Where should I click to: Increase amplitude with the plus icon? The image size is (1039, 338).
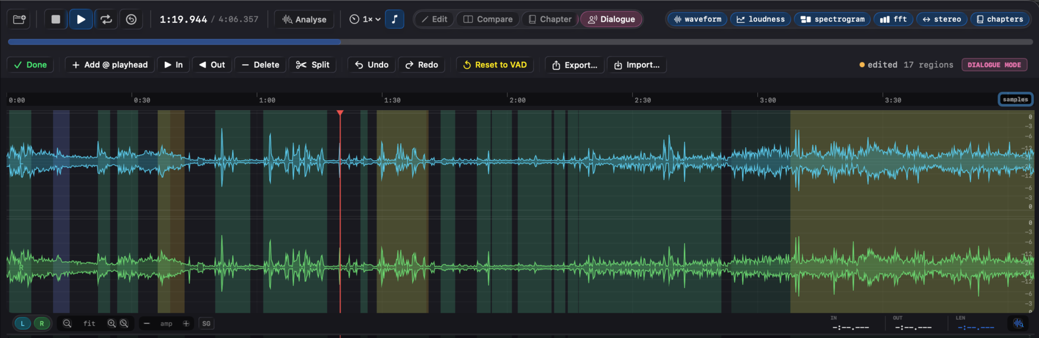pos(186,323)
